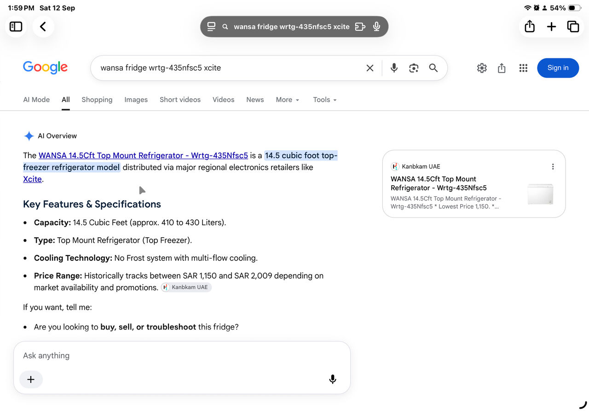The image size is (589, 411).
Task: Switch to AI Mode tab
Action: (x=36, y=100)
